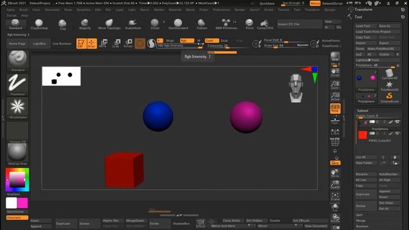Select the DamStandard brush

point(178,24)
